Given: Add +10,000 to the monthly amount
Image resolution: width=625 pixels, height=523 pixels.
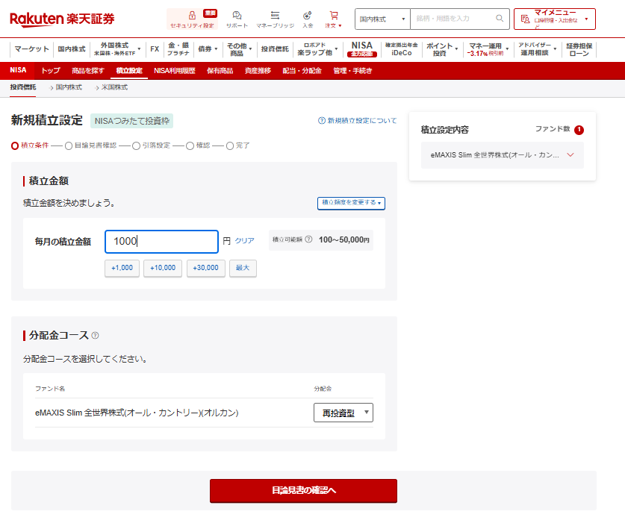Looking at the screenshot, I should click(x=163, y=268).
